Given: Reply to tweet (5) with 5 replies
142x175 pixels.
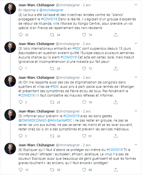Looking at the screenshot, I should click(x=21, y=136).
